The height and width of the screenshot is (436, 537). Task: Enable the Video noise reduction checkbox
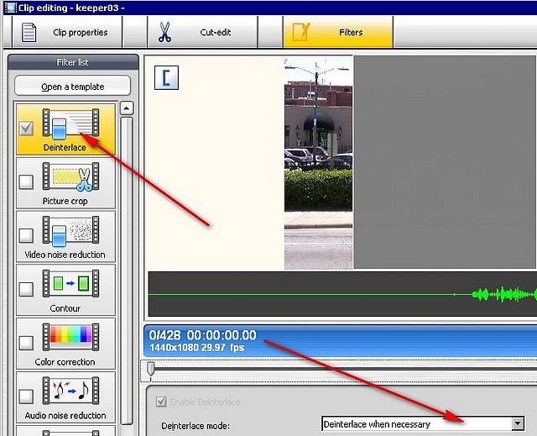click(x=26, y=235)
